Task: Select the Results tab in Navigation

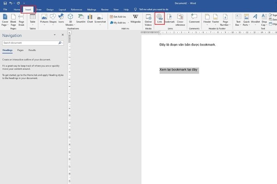Action: (32, 50)
